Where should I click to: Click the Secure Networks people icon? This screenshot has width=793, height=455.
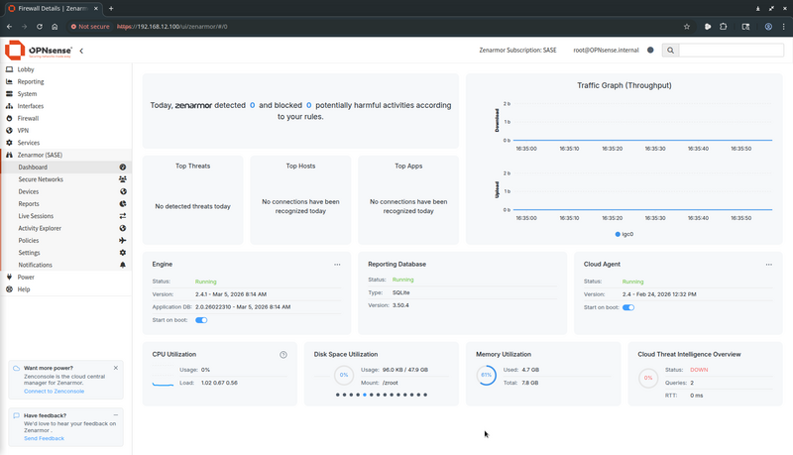[122, 179]
